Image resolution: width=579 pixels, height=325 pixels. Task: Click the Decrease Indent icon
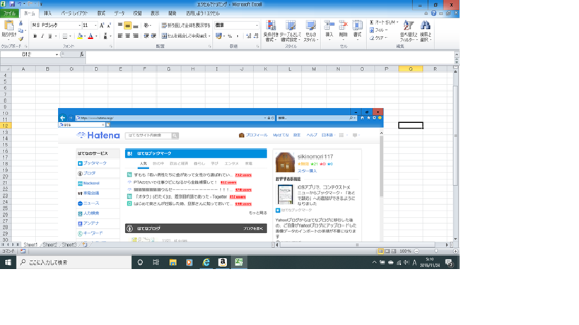[146, 36]
